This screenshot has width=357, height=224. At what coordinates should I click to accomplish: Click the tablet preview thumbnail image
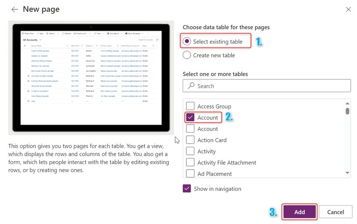[91, 78]
